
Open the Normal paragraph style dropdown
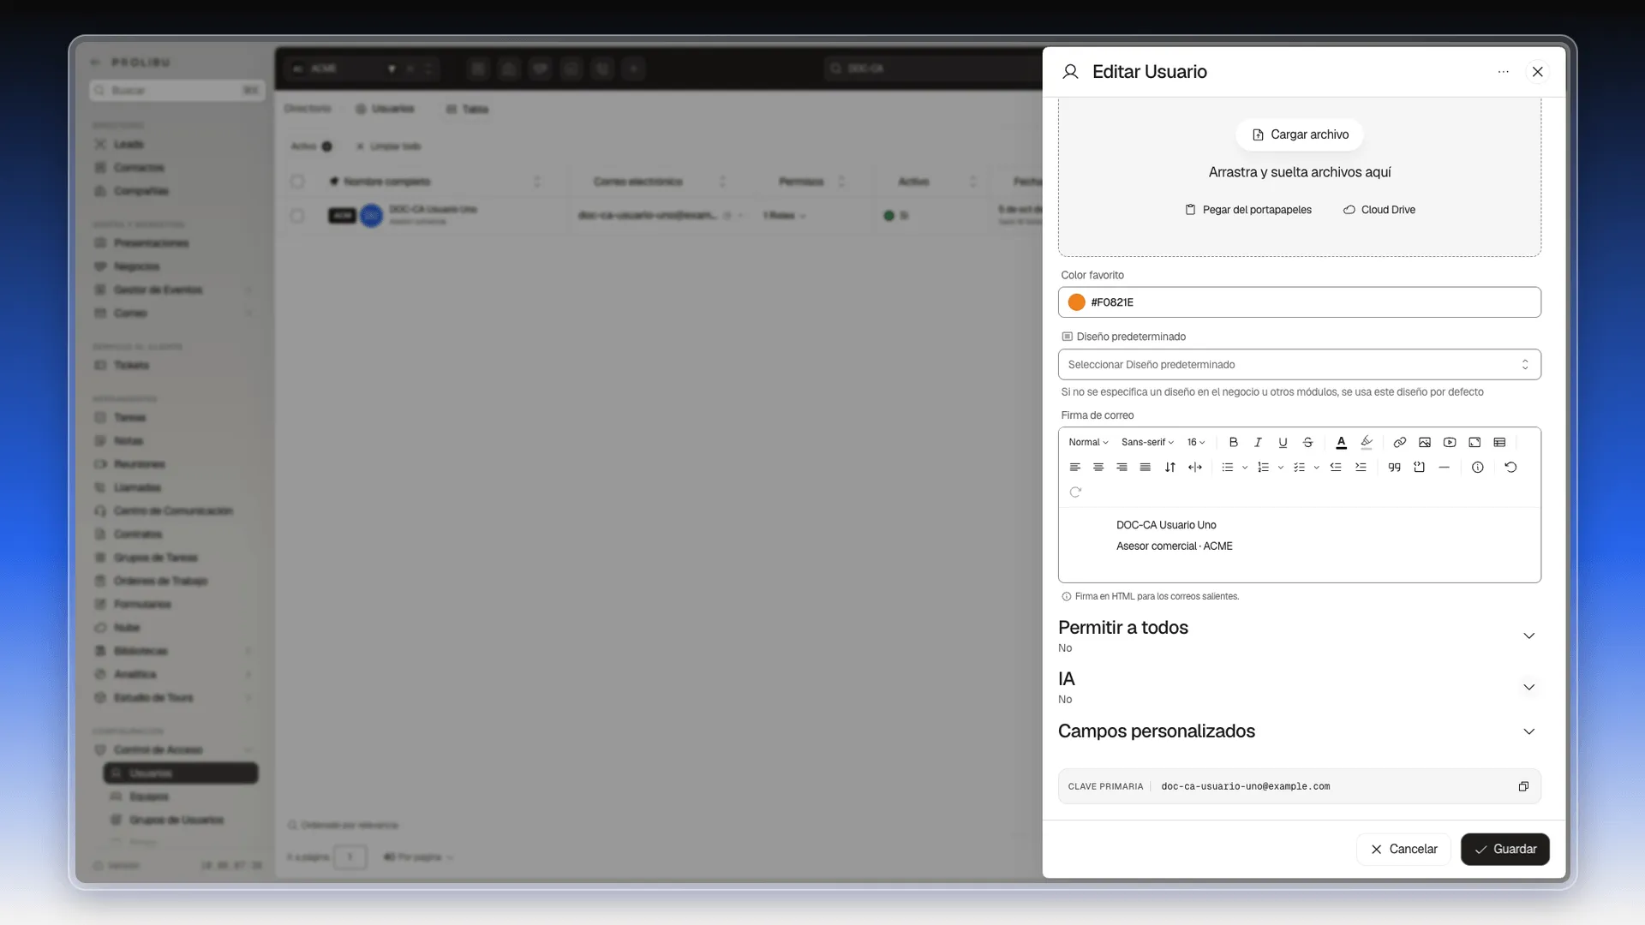coord(1088,443)
